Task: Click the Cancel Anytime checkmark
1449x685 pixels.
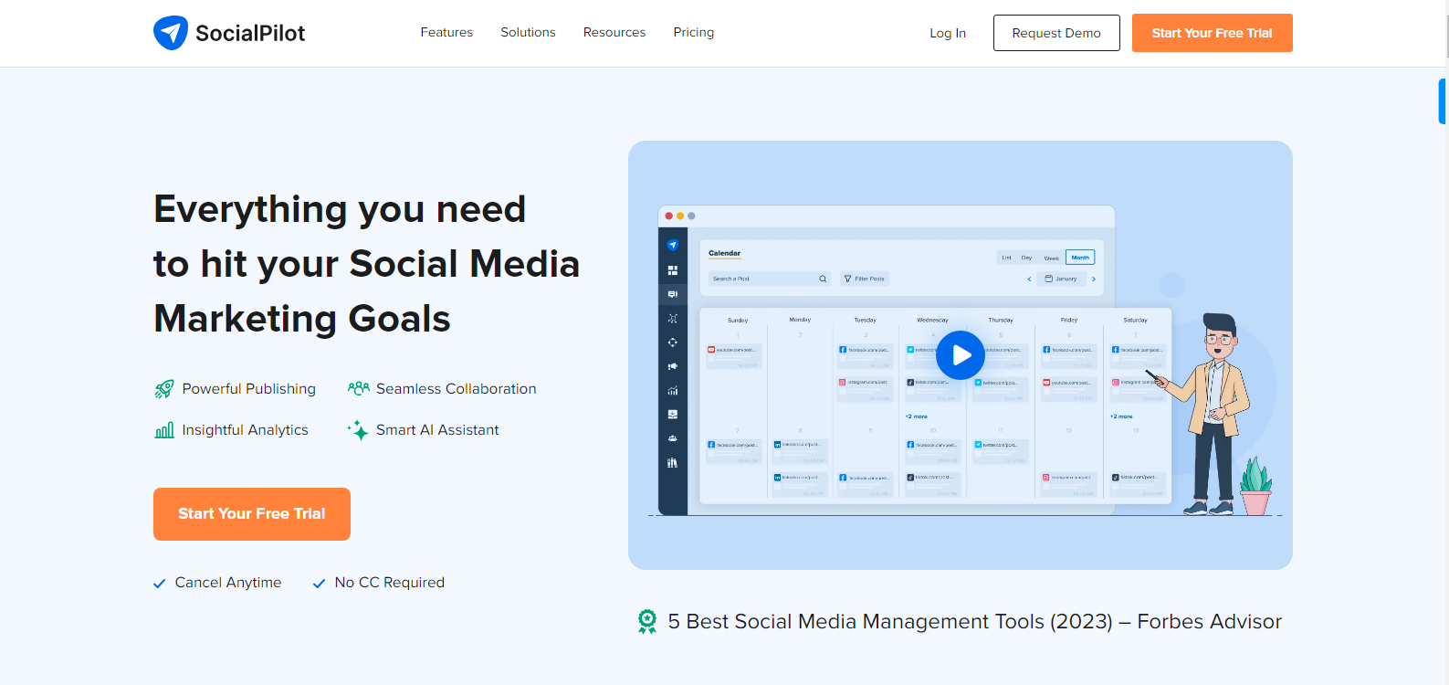Action: pos(160,584)
